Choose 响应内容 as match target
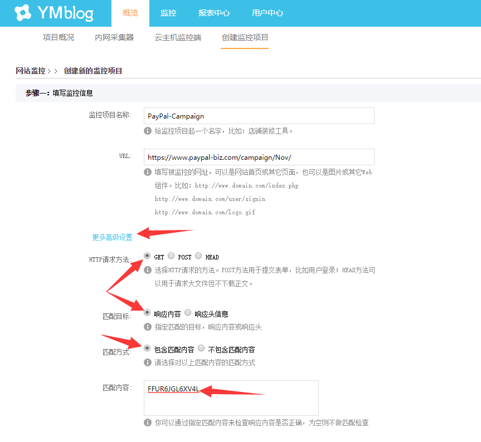 pyautogui.click(x=147, y=313)
